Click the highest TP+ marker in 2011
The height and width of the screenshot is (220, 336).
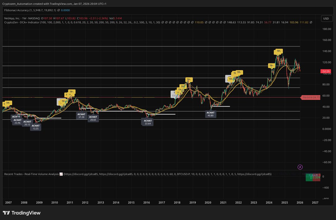click(x=72, y=92)
